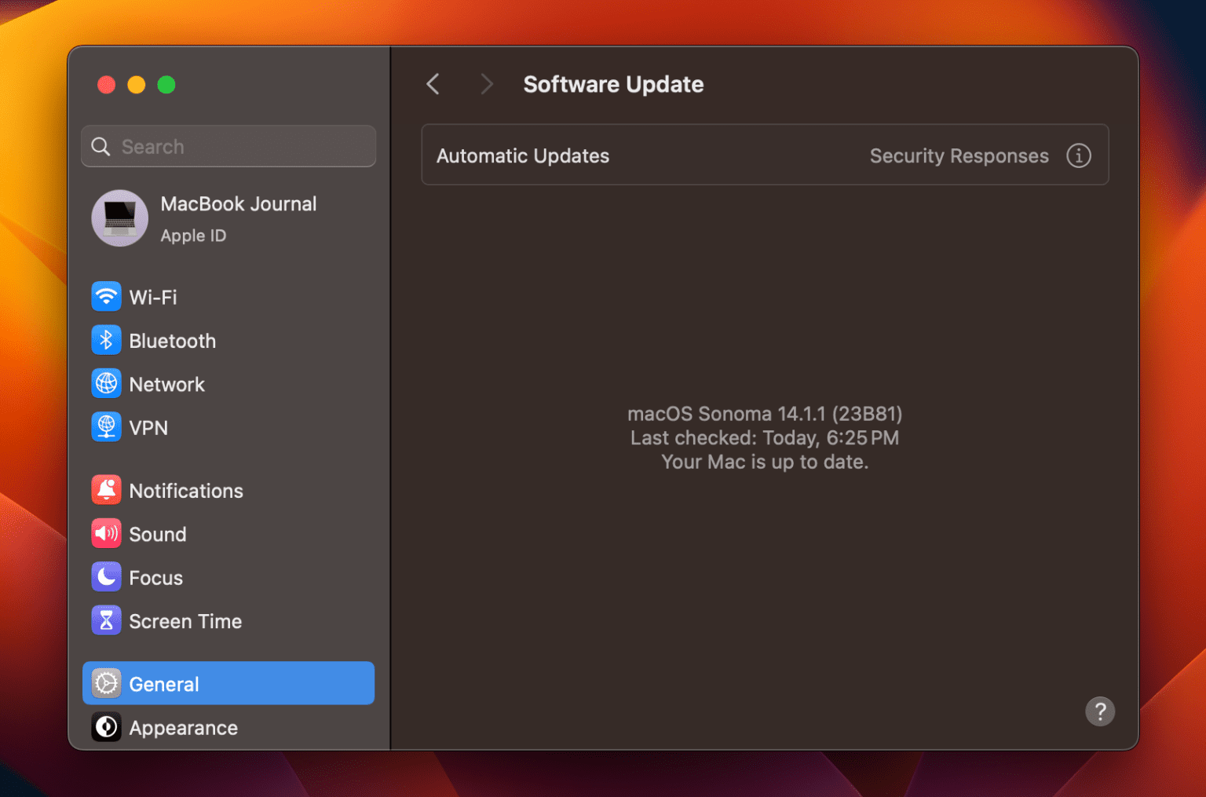Screen dimensions: 1206x797
Task: Click the Network globe icon
Action: [106, 383]
